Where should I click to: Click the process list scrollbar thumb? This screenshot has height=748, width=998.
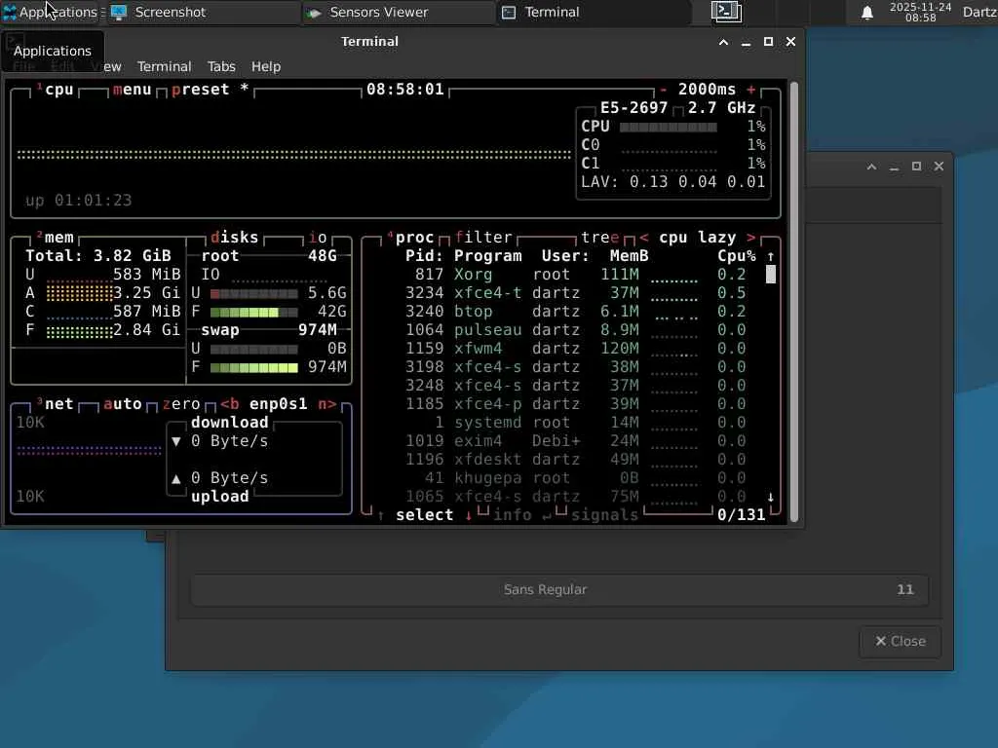click(771, 274)
